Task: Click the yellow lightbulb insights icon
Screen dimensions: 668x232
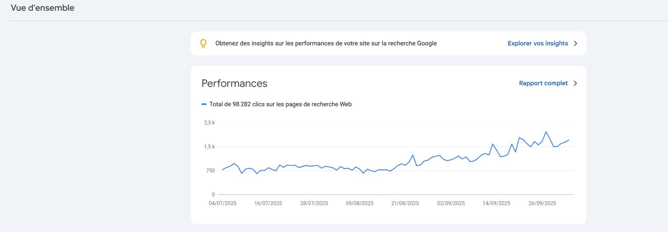Action: tap(203, 43)
